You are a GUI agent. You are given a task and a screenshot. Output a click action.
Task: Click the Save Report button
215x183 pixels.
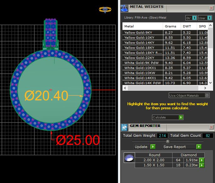182,147
